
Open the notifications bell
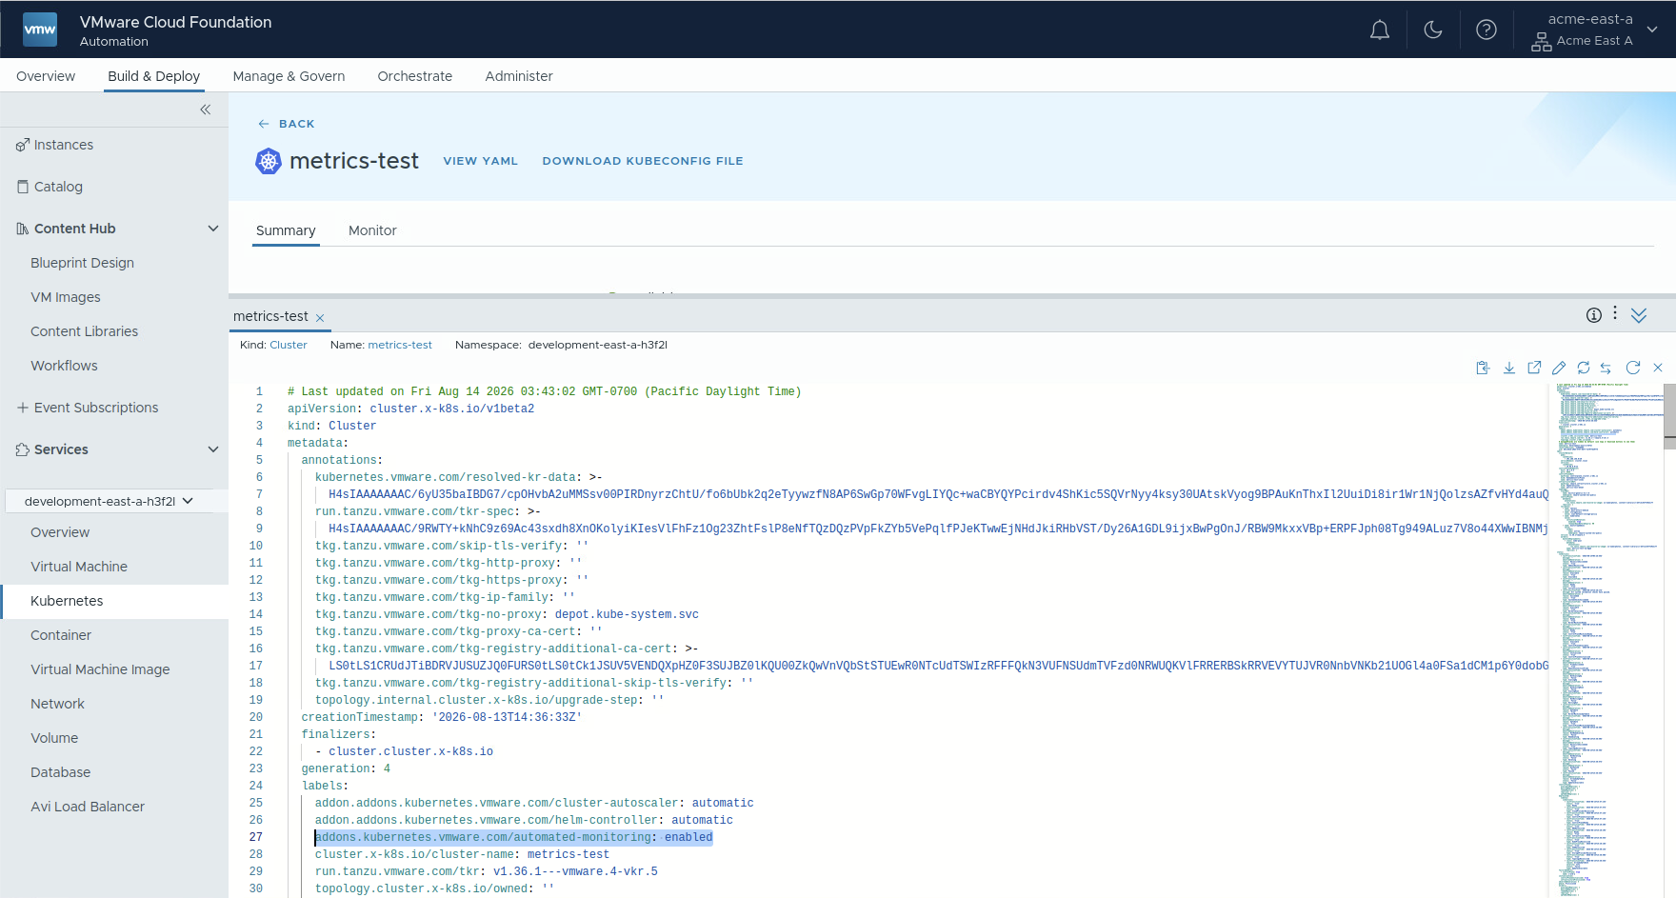[x=1379, y=30]
